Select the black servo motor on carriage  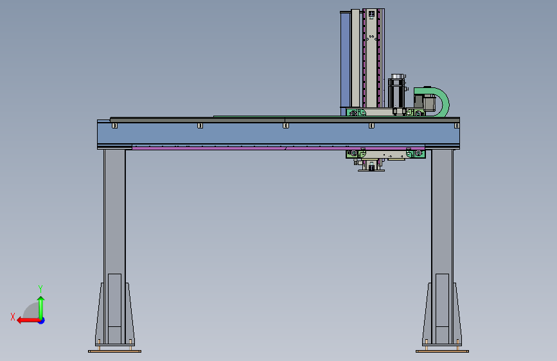pyautogui.click(x=397, y=92)
